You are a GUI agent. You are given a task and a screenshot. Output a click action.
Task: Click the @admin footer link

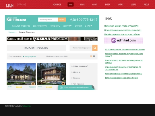(27, 106)
